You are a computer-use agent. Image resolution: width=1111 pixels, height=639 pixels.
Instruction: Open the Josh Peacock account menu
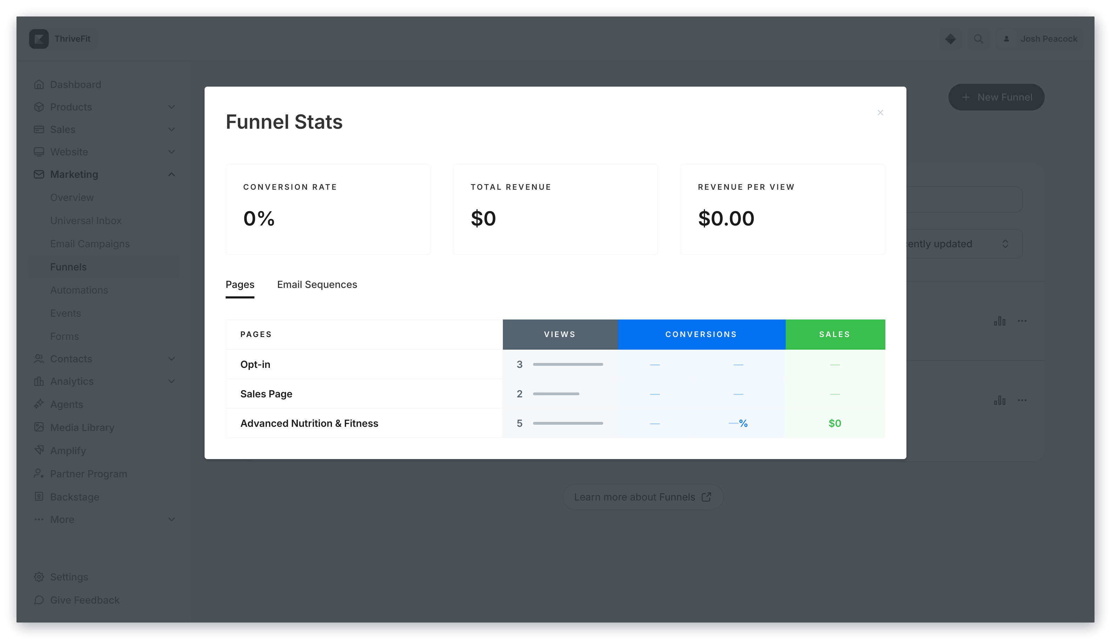[x=1039, y=39]
